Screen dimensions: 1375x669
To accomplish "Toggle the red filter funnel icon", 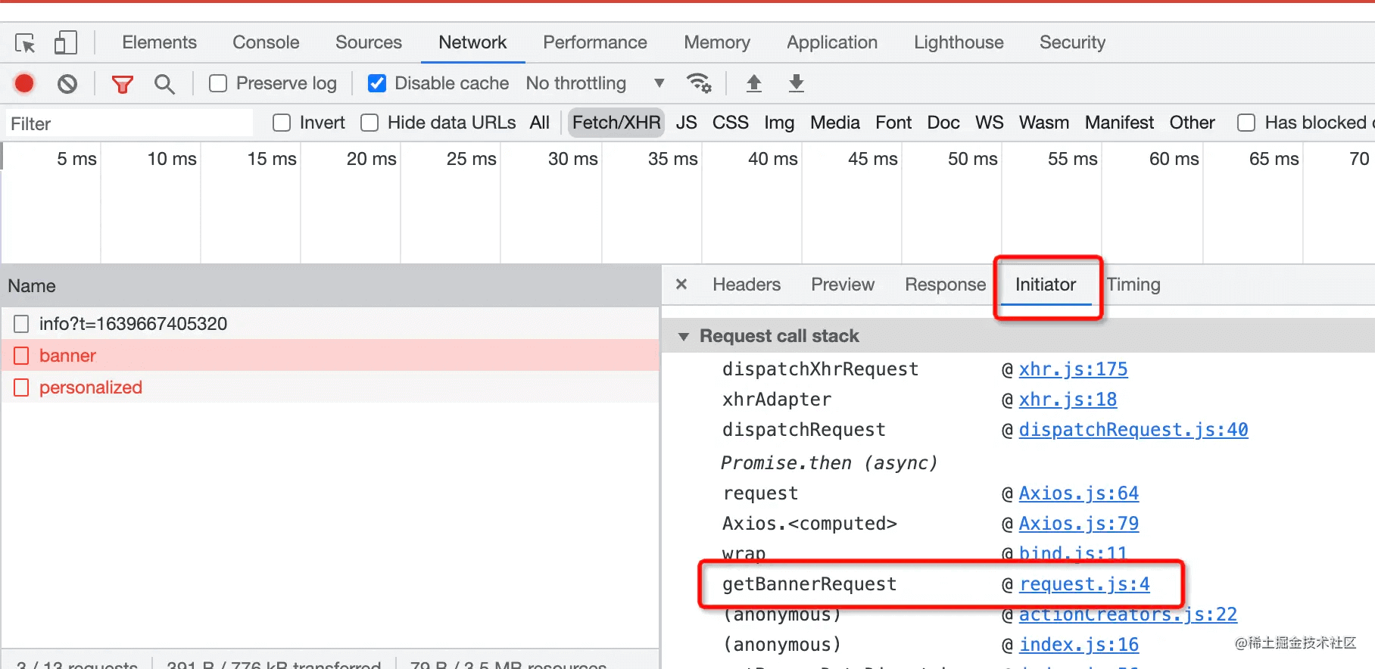I will 122,84.
